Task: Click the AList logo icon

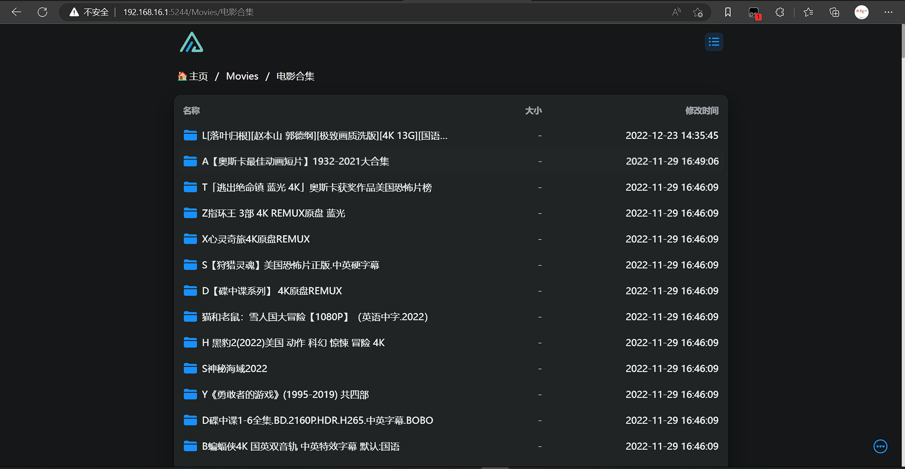Action: [x=191, y=42]
